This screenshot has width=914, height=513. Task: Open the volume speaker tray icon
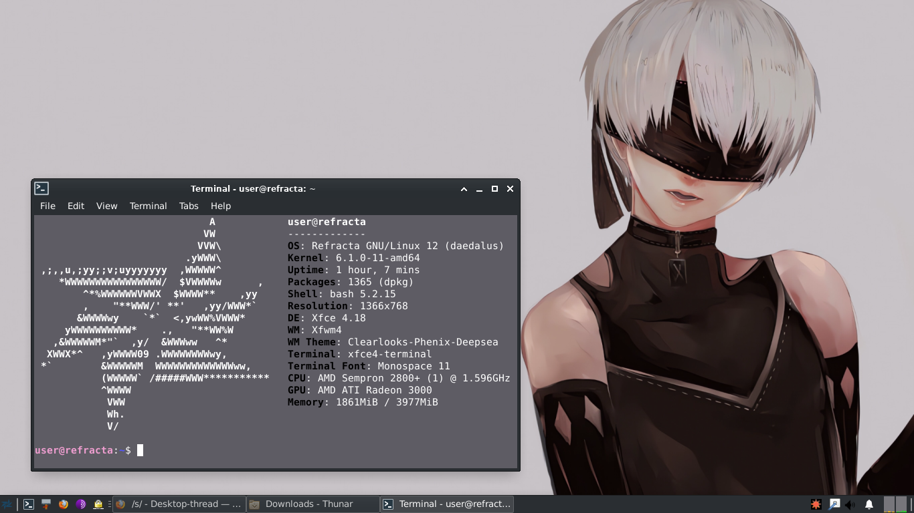[850, 504]
